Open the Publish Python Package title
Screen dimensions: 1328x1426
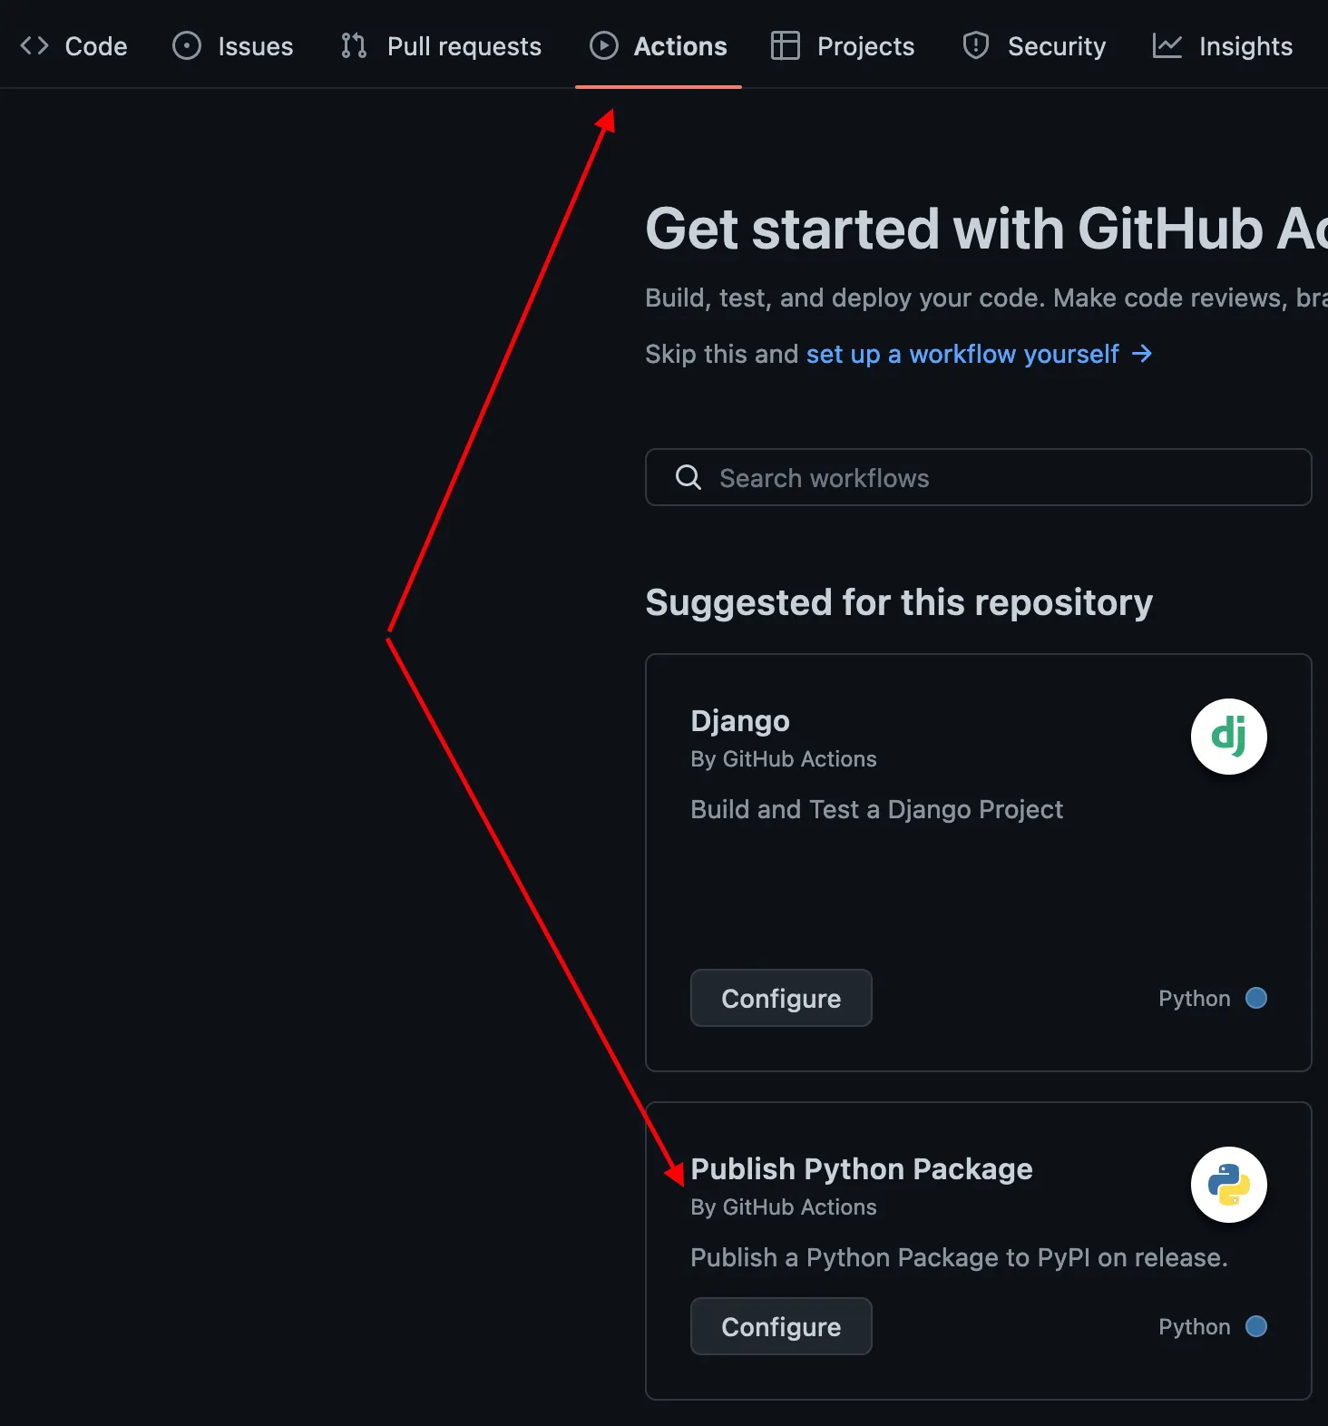(862, 1169)
